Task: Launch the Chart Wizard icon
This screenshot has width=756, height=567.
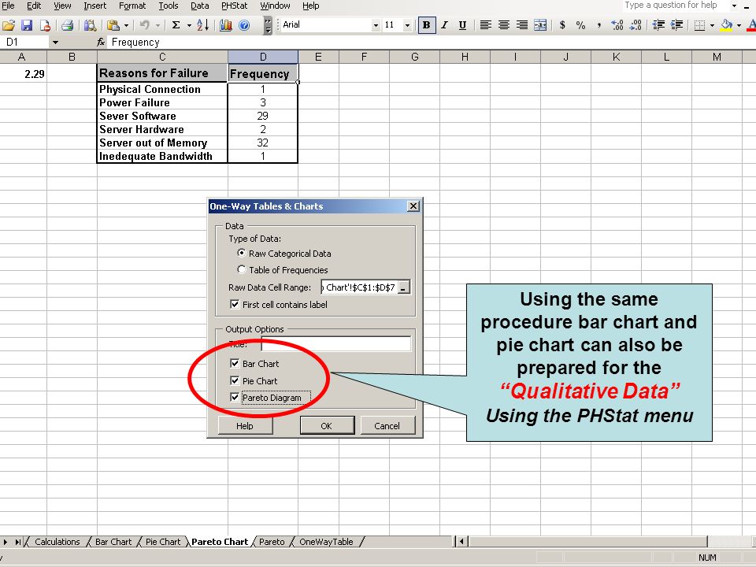Action: [x=226, y=25]
